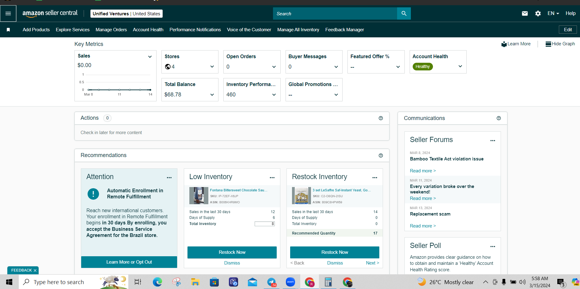
Task: Click Next in Restock Inventory card
Action: (x=373, y=263)
